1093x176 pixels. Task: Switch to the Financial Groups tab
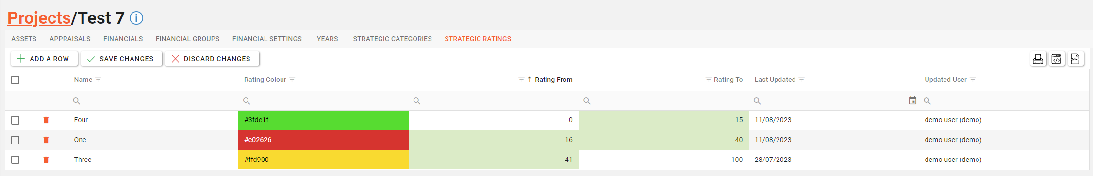coord(187,39)
